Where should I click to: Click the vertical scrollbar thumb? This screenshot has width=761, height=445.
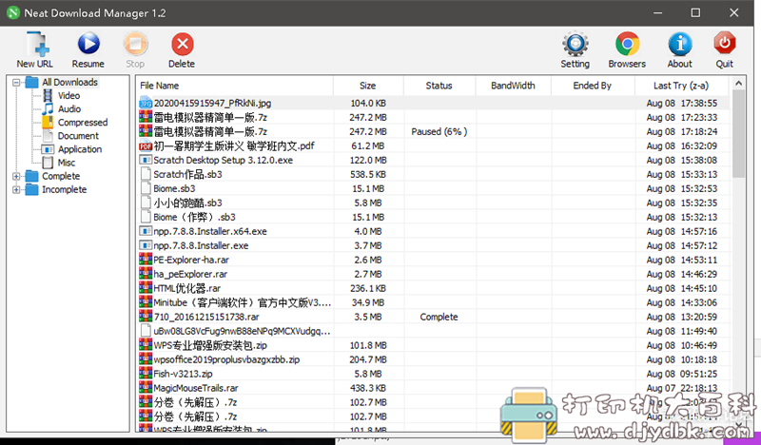(739, 134)
